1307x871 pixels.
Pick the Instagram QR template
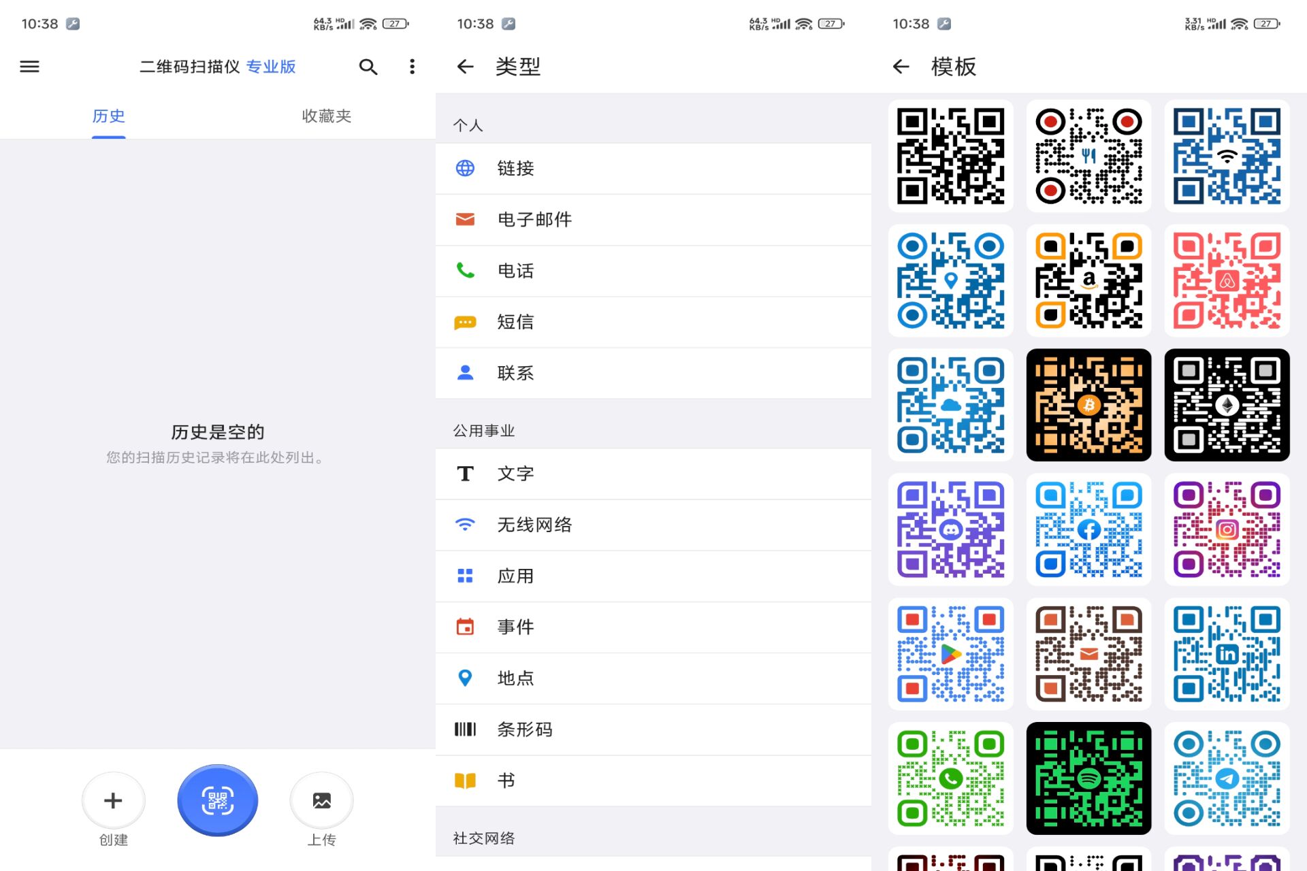[x=1227, y=529]
